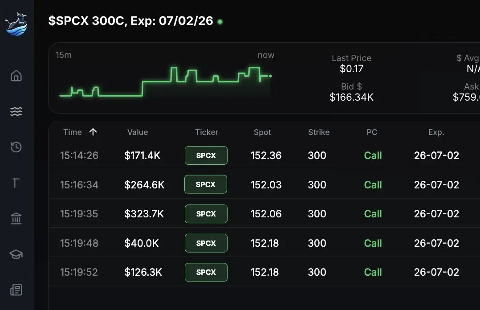Toggle Time column sort arrow

93,132
